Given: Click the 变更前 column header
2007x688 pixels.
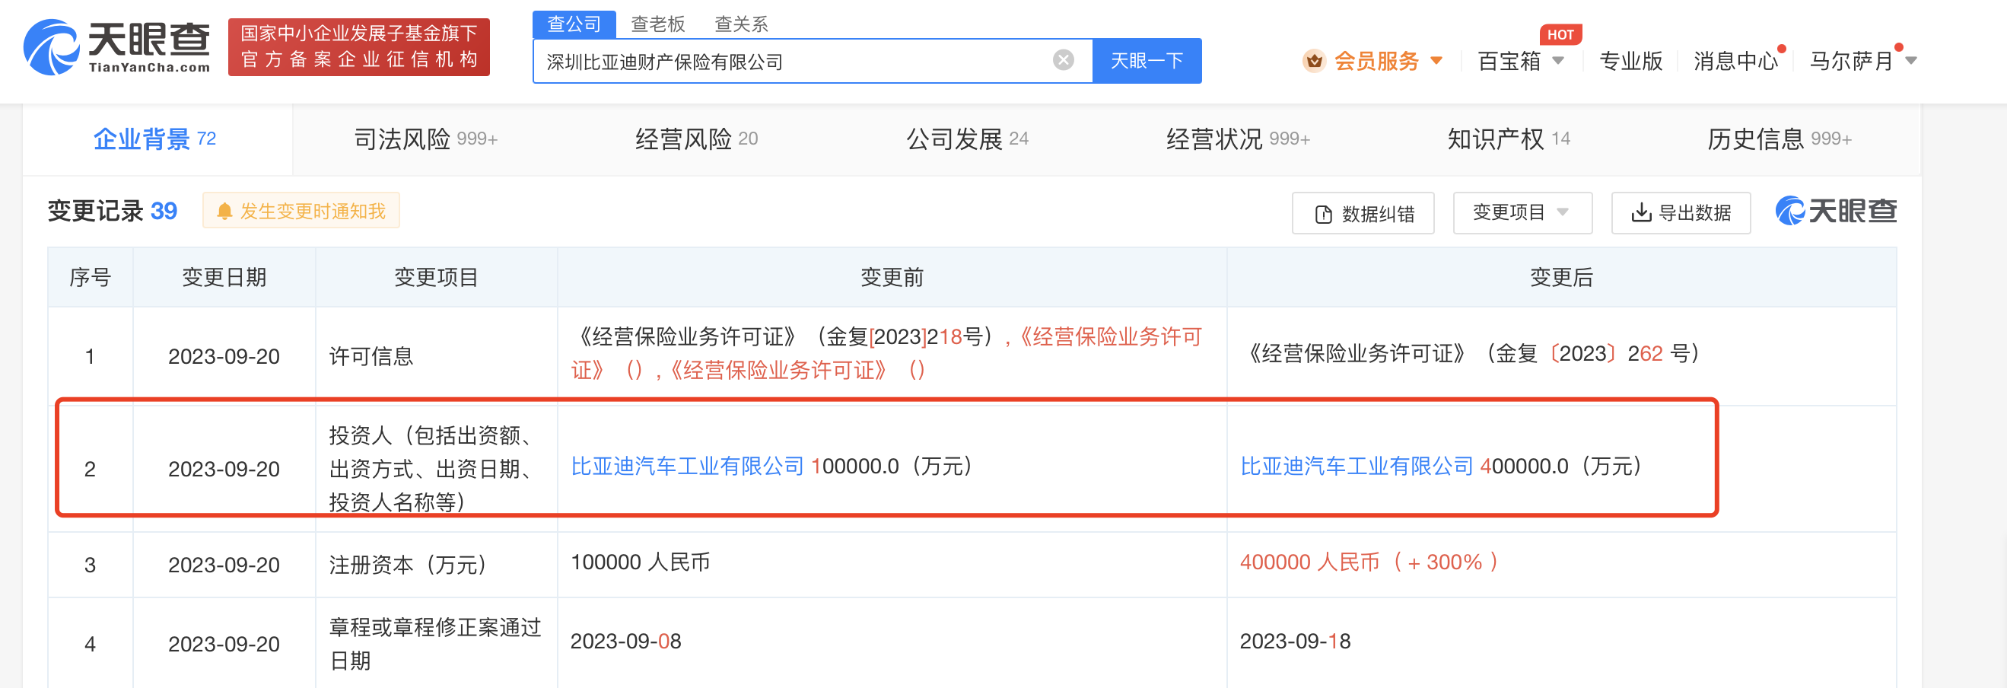Looking at the screenshot, I should point(892,277).
